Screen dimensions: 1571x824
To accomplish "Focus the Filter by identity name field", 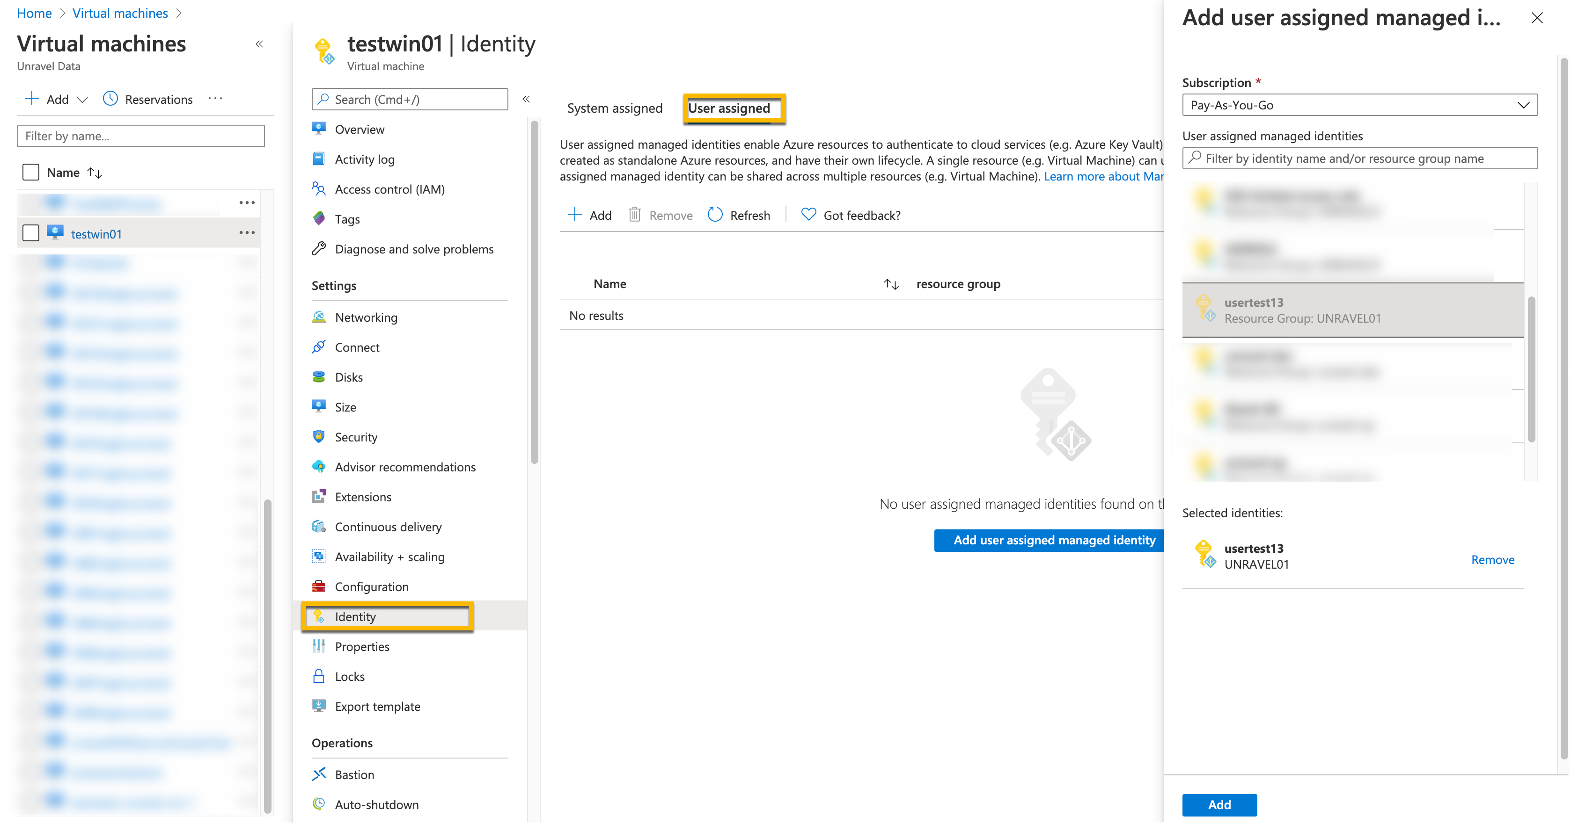I will pyautogui.click(x=1359, y=158).
